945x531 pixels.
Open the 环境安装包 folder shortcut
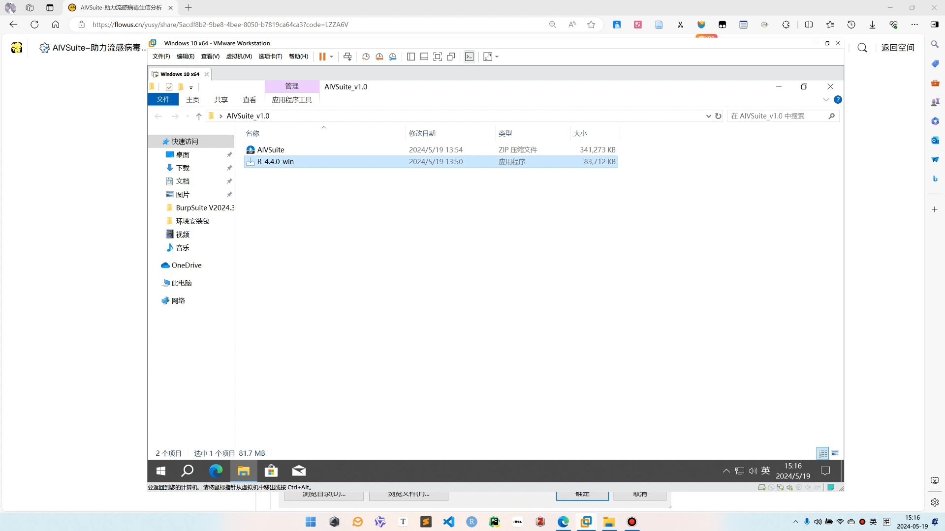pos(192,221)
